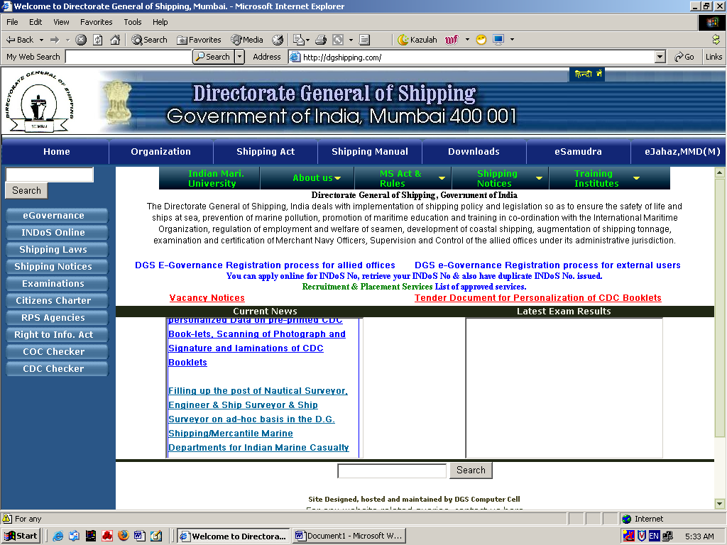Open the Tools menu
Image resolution: width=727 pixels, height=545 pixels.
click(133, 22)
